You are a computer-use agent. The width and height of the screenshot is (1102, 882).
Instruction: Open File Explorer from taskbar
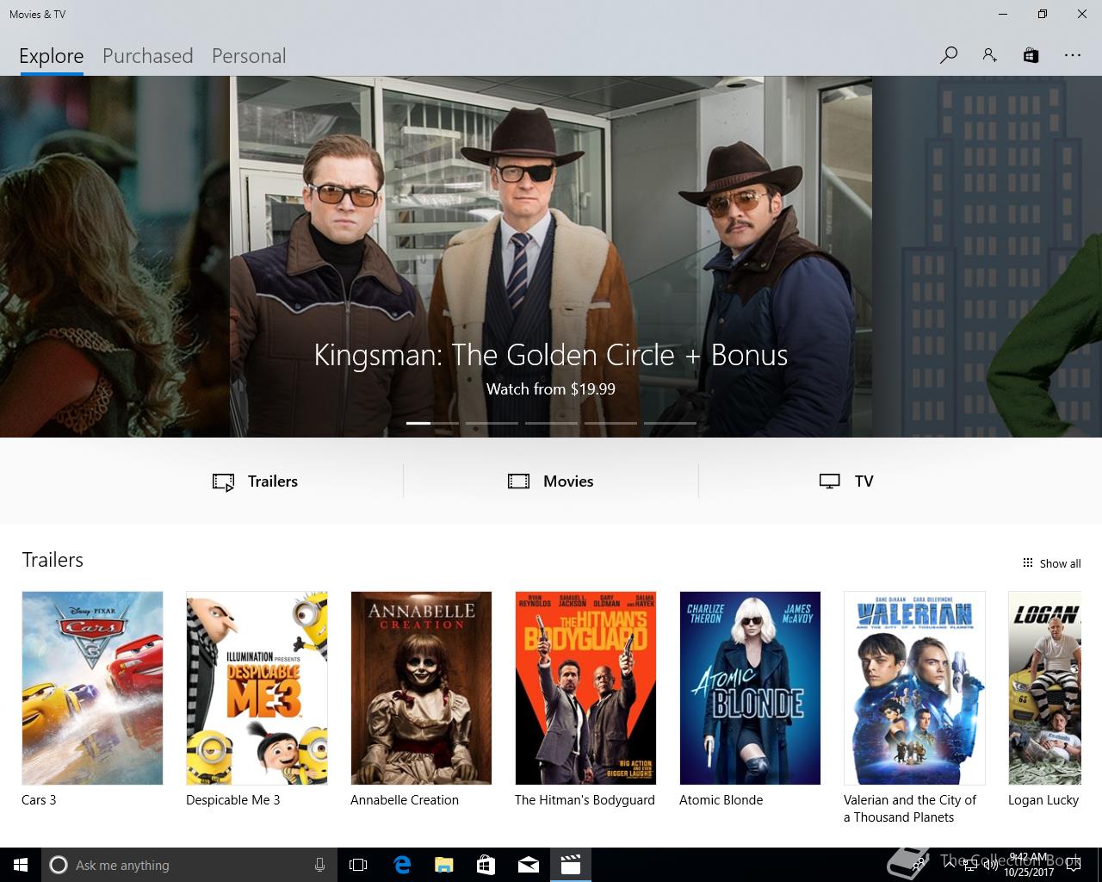[443, 865]
